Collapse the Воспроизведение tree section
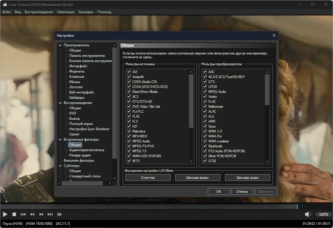The height and width of the screenshot is (228, 333). pyautogui.click(x=60, y=102)
